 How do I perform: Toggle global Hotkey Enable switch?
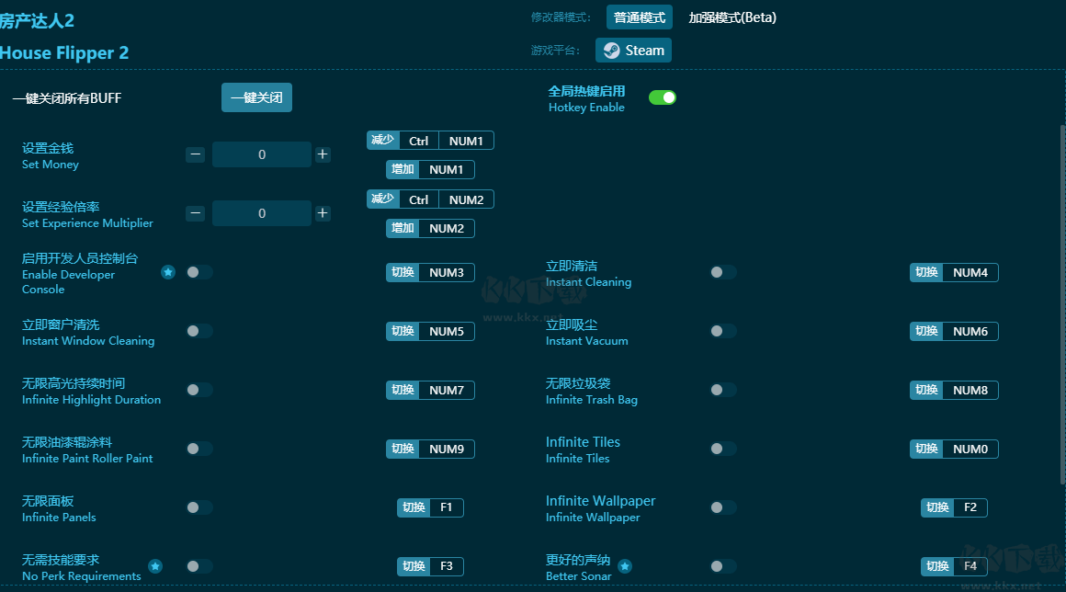point(663,97)
